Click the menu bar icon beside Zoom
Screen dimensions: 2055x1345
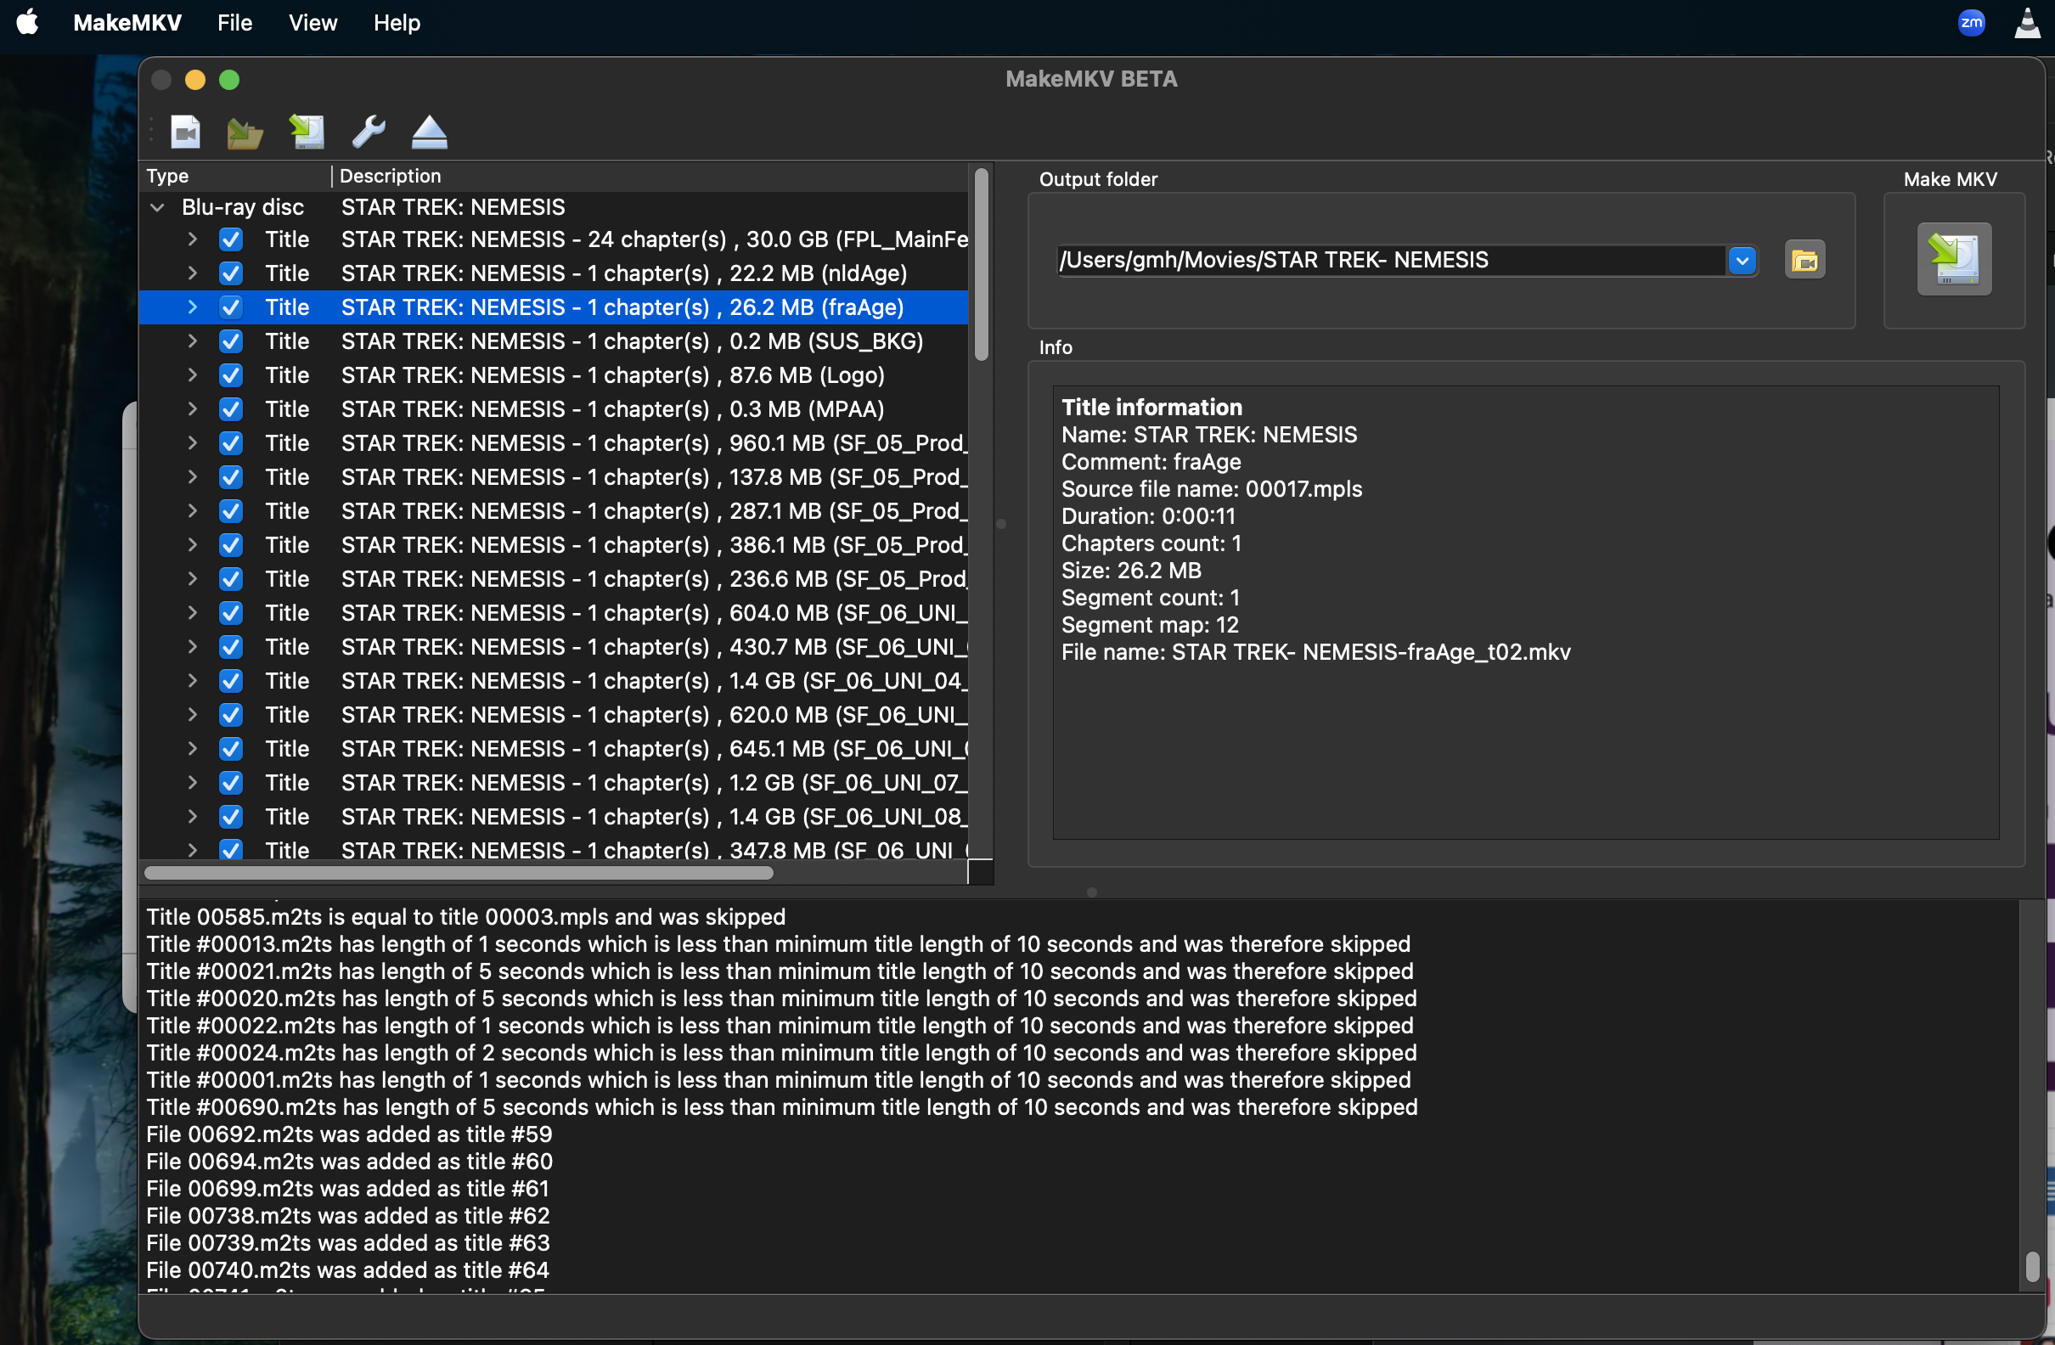(2026, 22)
